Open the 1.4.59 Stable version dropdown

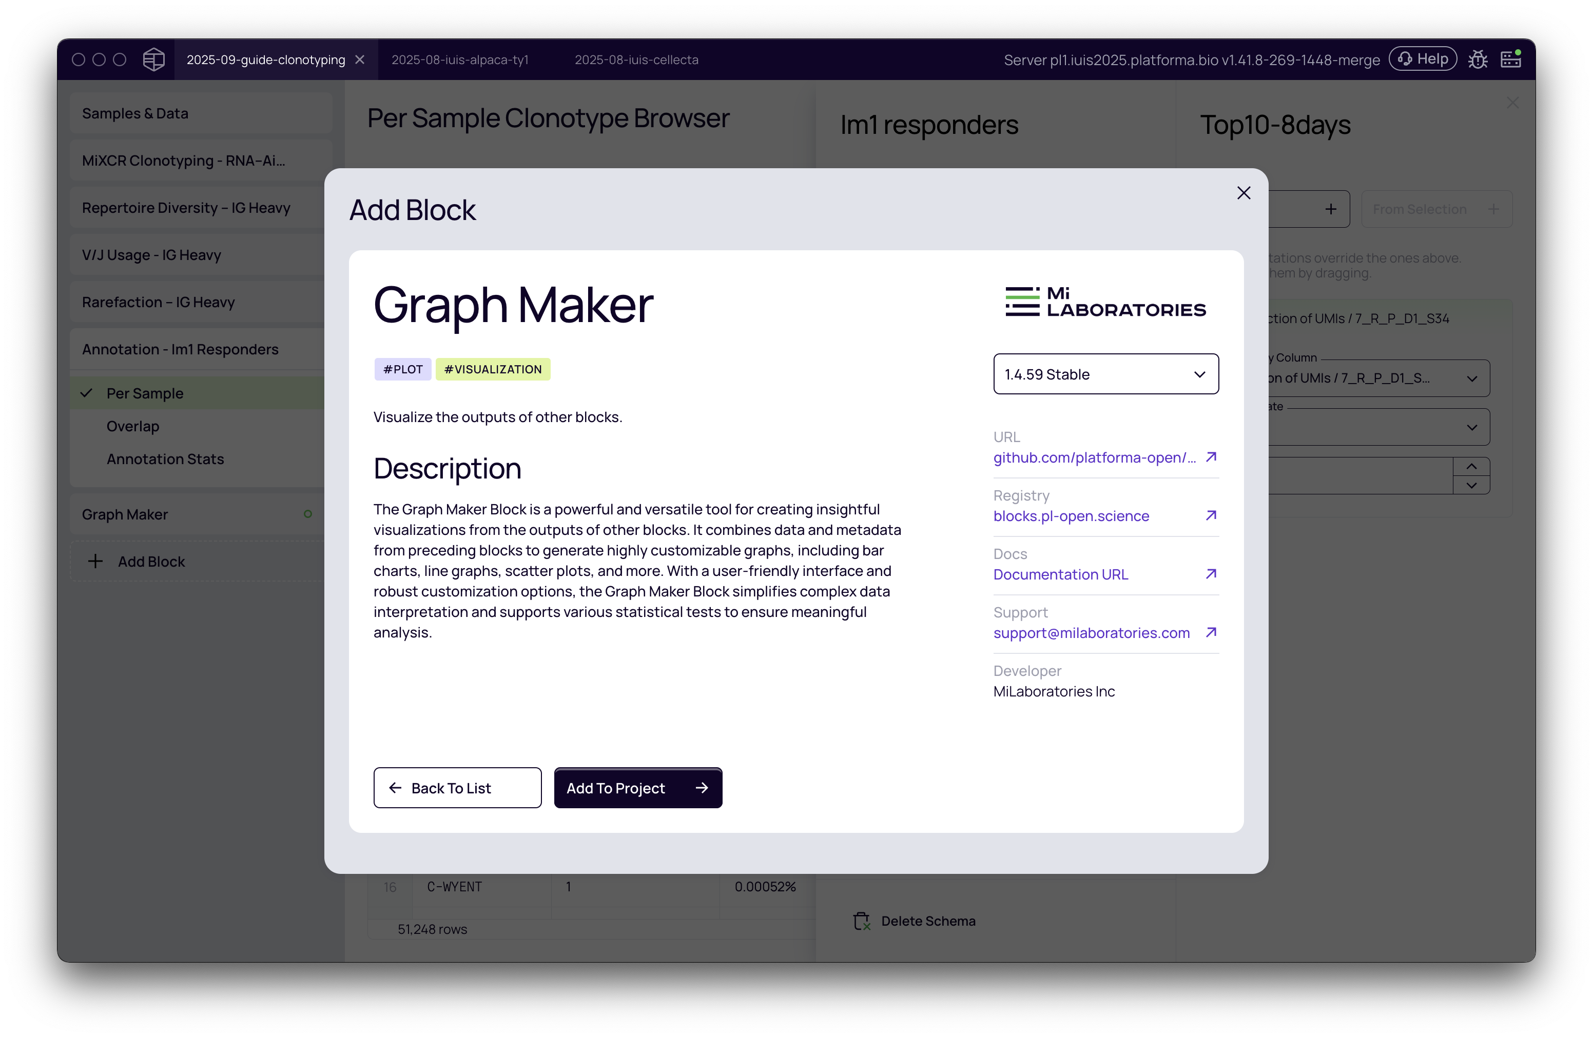click(x=1106, y=374)
